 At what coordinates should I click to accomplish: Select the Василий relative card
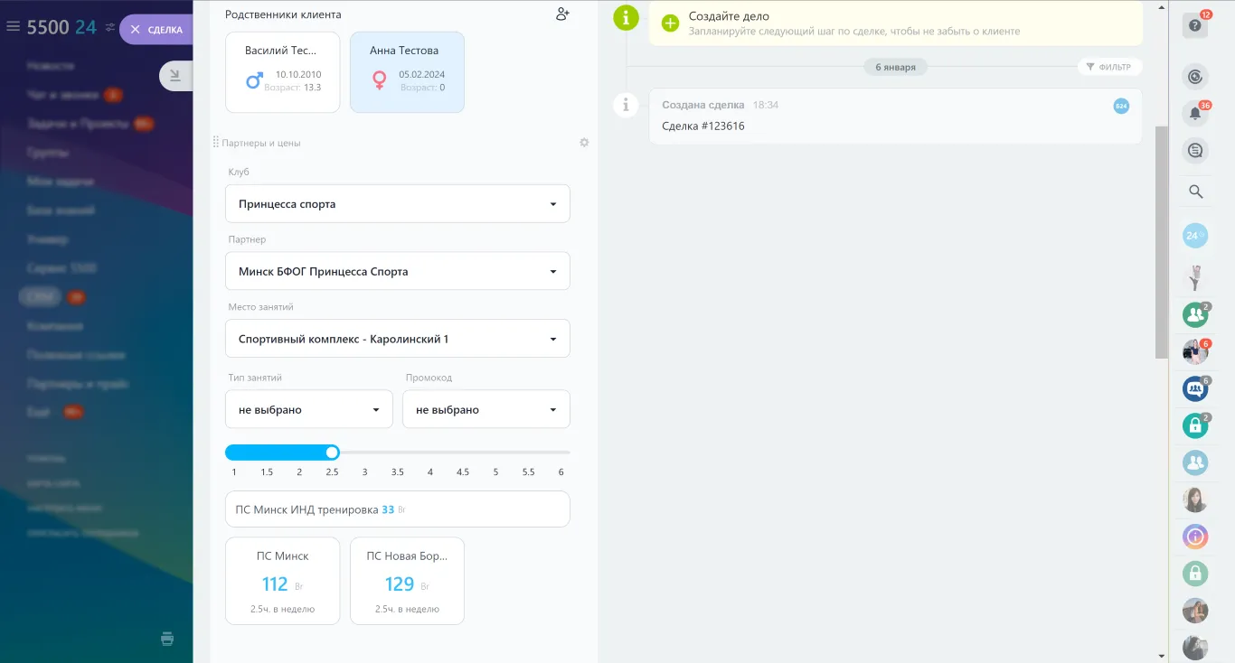tap(282, 72)
